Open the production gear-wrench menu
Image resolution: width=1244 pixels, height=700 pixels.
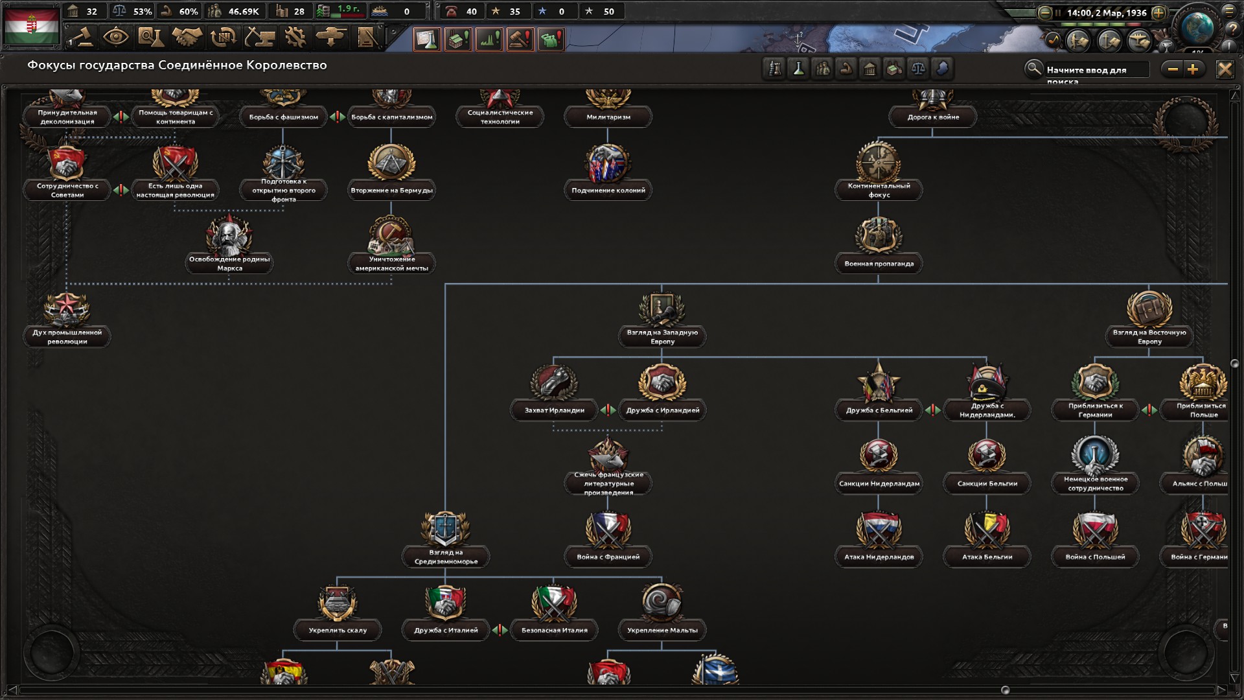click(295, 37)
